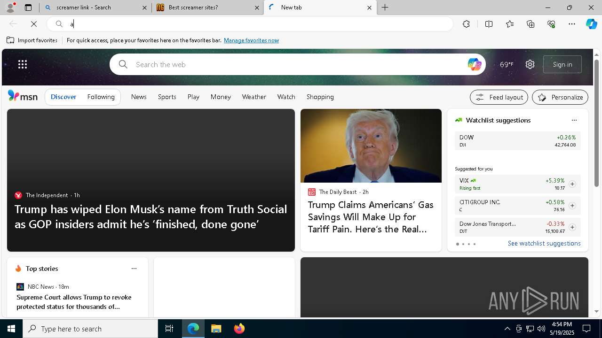Open Elon Musk Truth Social headline
602x338 pixels.
(150, 216)
